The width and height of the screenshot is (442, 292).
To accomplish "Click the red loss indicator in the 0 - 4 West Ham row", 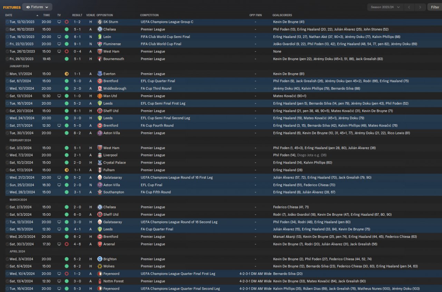I will click(67, 51).
